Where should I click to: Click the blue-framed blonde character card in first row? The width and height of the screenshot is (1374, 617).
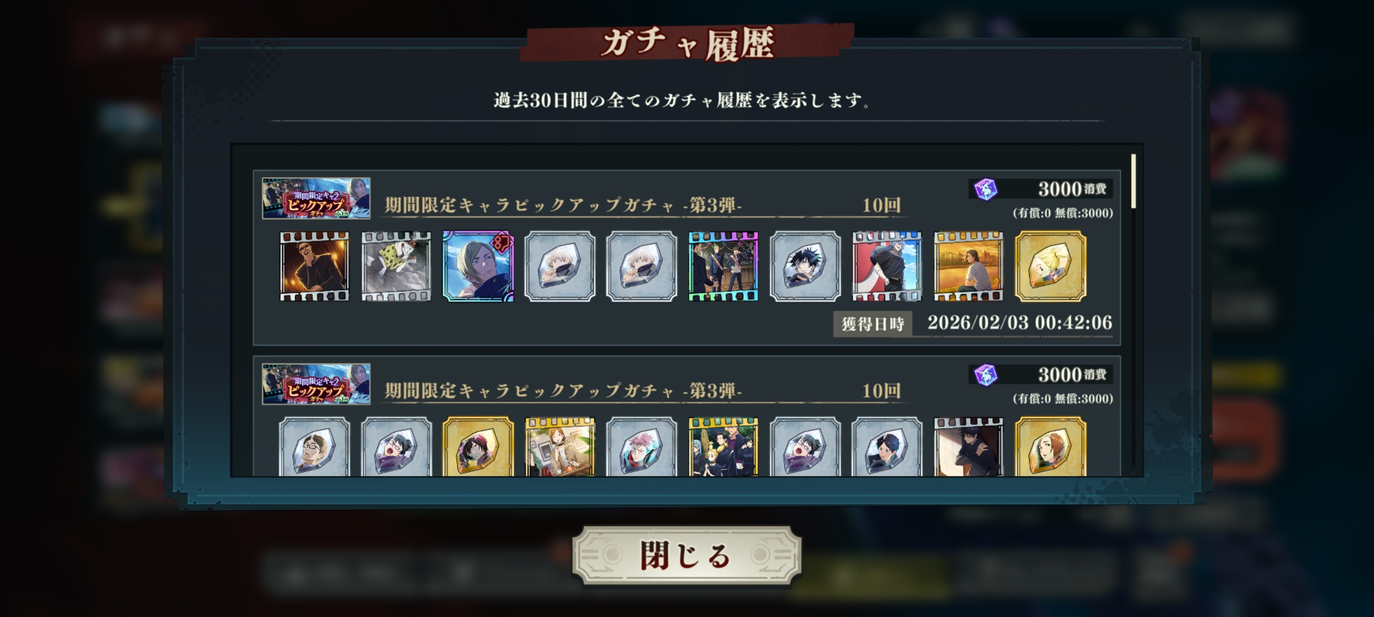pyautogui.click(x=479, y=266)
